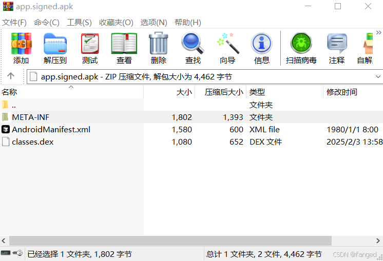The height and width of the screenshot is (261, 383).
Task: Show archive Info (信息) icon
Action: 262,44
